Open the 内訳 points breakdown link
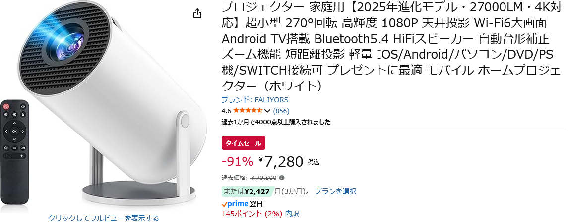Viewport: 568px width, 224px height. coord(292,214)
